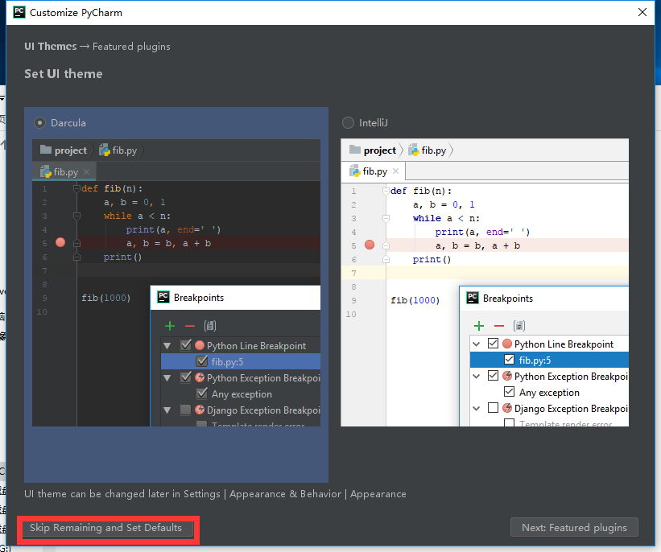Collapse Python Line Breakpoint node in Darcula preview
This screenshot has height=552, width=661.
tap(167, 345)
